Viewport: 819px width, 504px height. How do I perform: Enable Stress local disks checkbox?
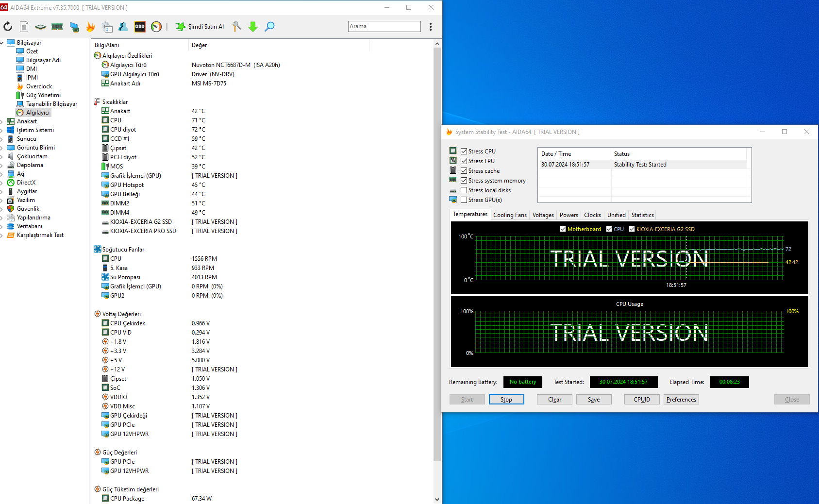coord(464,190)
